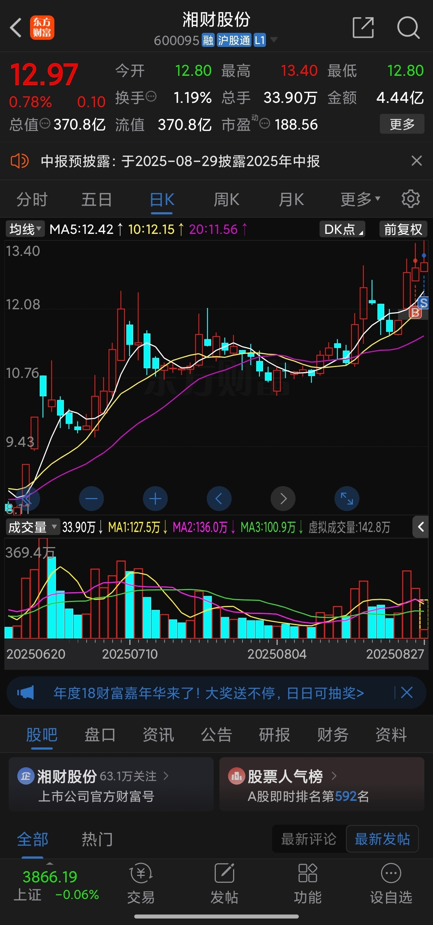This screenshot has width=433, height=925.
Task: Switch to 资料 tab
Action: click(391, 735)
